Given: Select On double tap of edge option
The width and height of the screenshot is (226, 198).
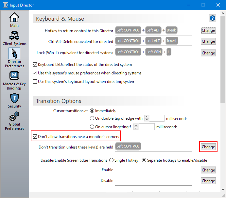Looking at the screenshot, I should (92, 119).
